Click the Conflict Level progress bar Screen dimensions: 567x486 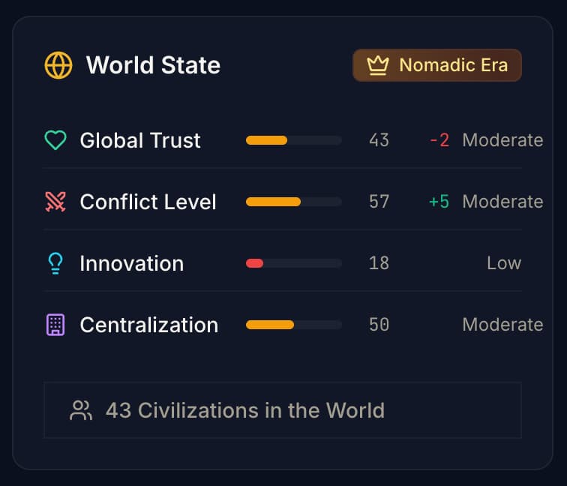[x=293, y=202]
